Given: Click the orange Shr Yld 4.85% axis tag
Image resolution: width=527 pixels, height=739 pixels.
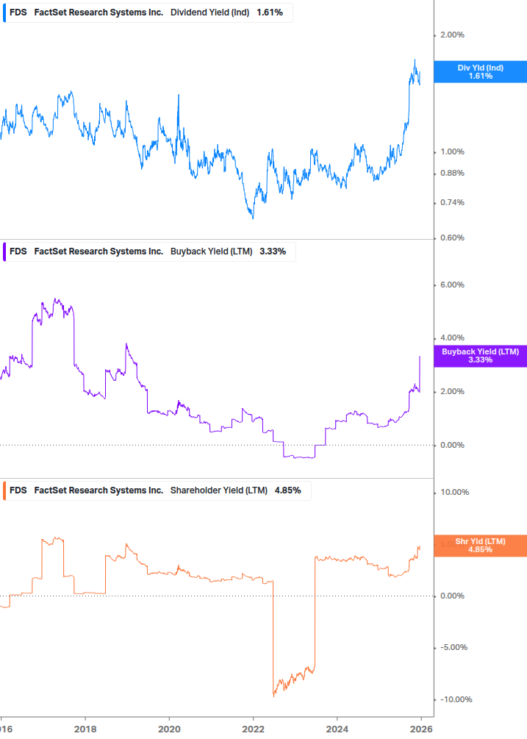Looking at the screenshot, I should (x=481, y=546).
